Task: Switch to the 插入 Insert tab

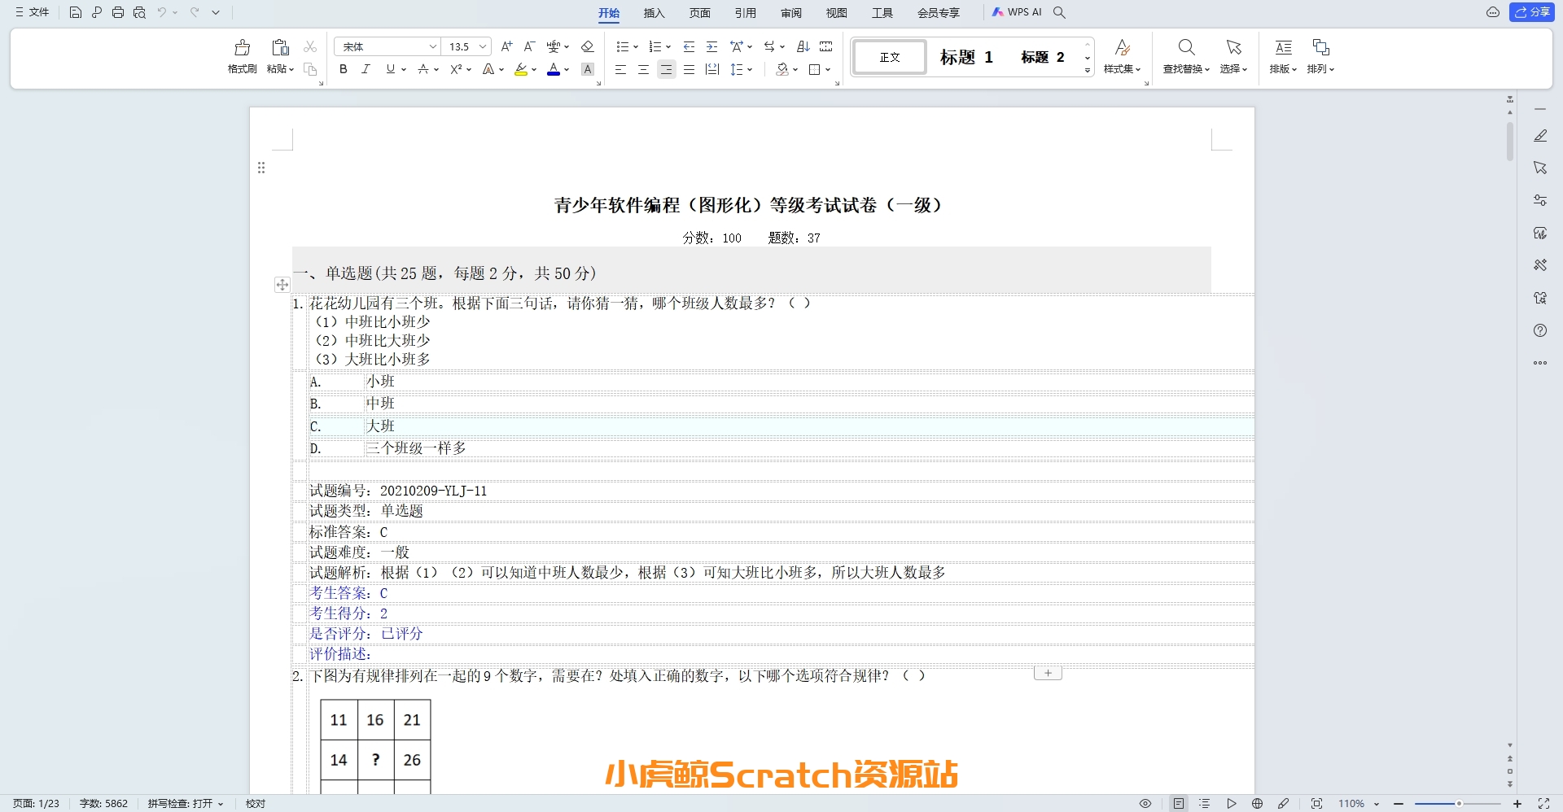Action: coord(655,13)
